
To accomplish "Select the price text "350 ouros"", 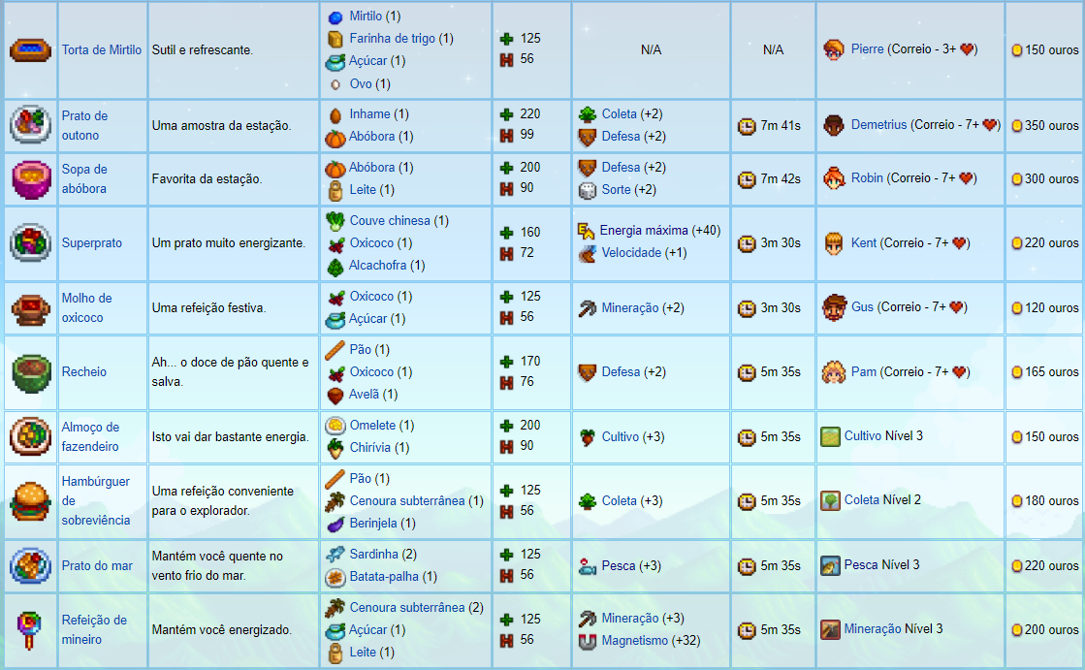I will (x=1052, y=125).
